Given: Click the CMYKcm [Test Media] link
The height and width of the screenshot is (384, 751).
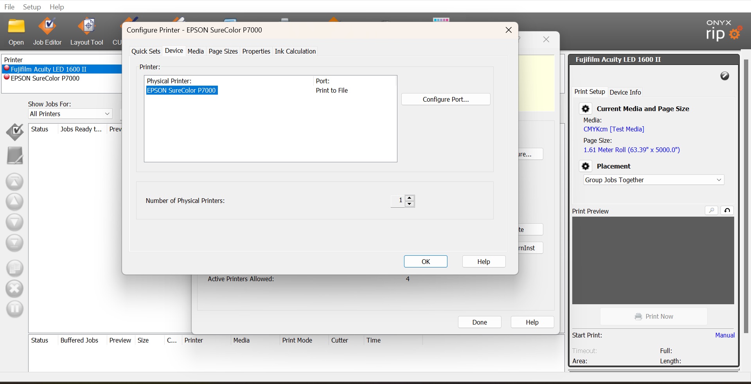Looking at the screenshot, I should 614,129.
